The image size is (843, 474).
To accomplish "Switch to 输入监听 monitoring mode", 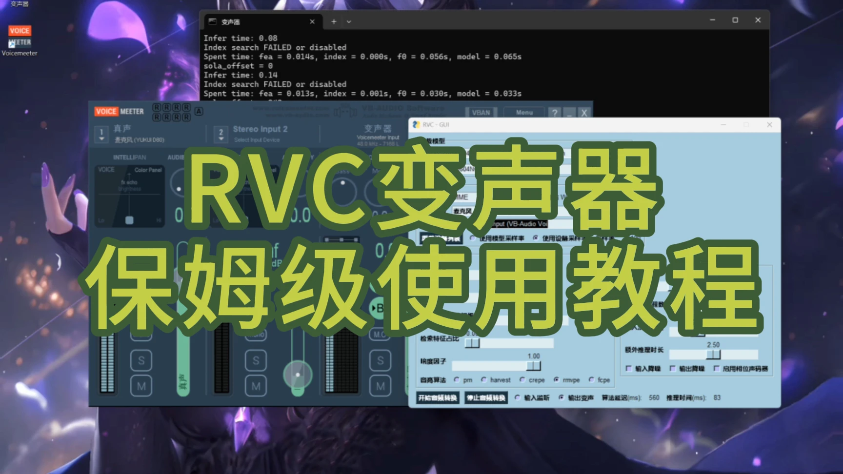I will click(518, 398).
